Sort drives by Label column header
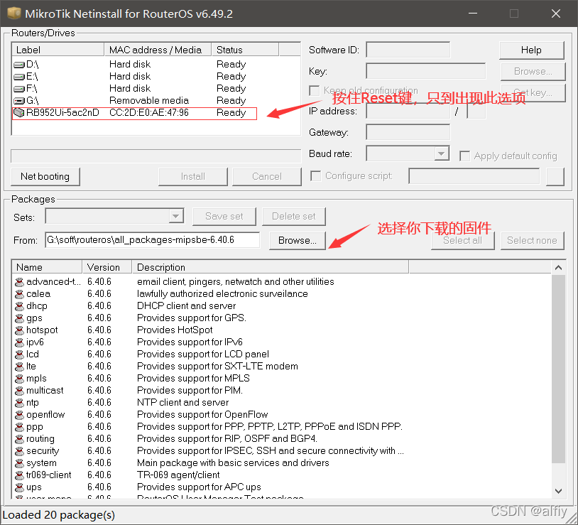This screenshot has height=525, width=578. click(58, 50)
